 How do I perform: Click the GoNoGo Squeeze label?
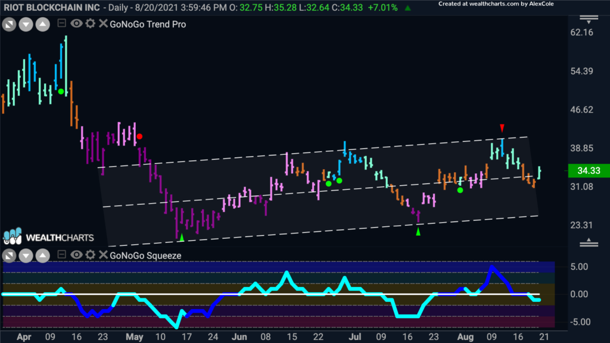click(x=145, y=255)
